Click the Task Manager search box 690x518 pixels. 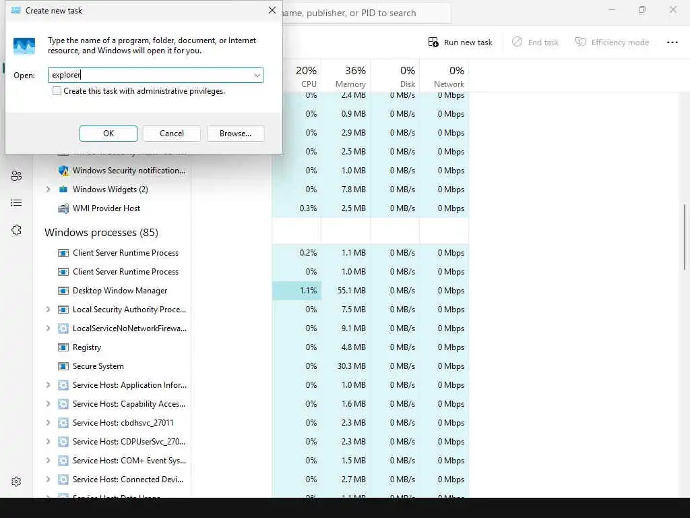coord(366,13)
